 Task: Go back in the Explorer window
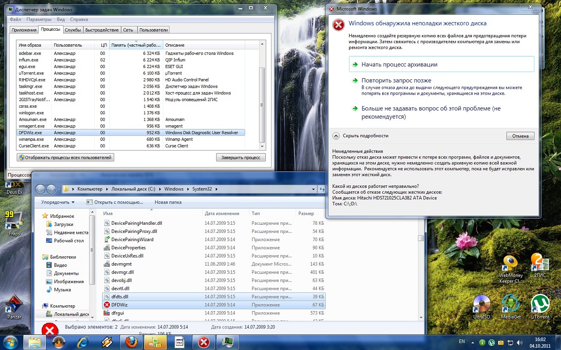click(x=40, y=189)
